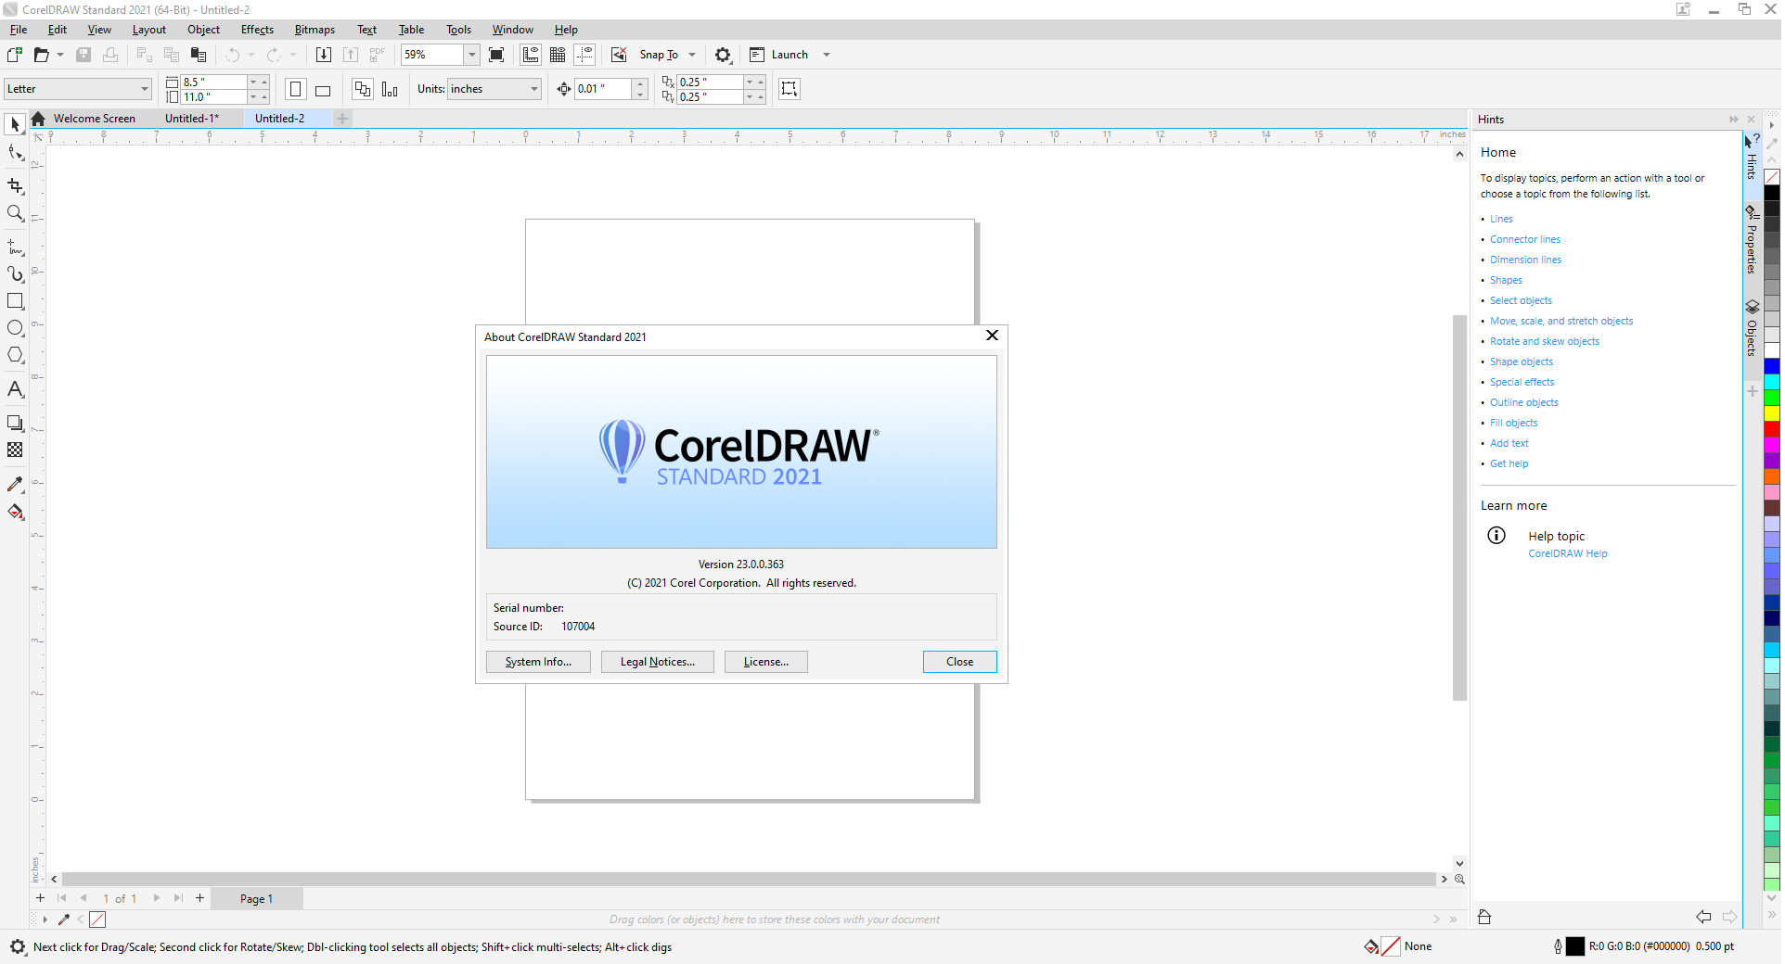Toggle Show rulers button
The height and width of the screenshot is (964, 1785).
[x=531, y=55]
